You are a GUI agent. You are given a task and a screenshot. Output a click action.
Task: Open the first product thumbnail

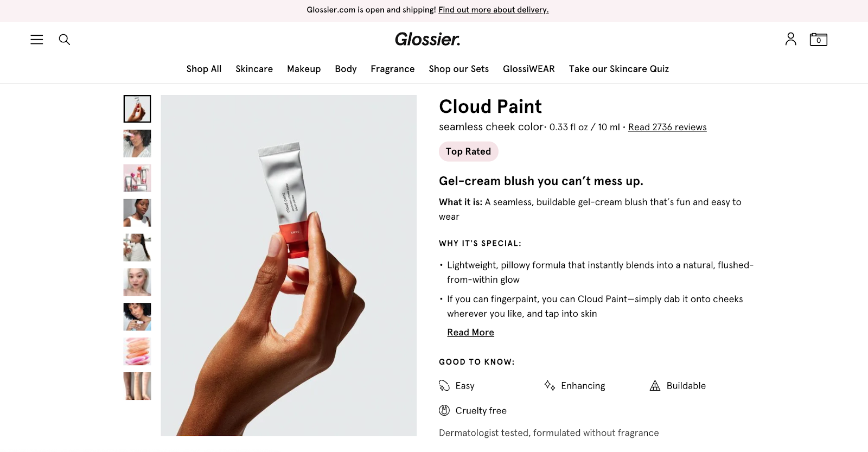[137, 109]
